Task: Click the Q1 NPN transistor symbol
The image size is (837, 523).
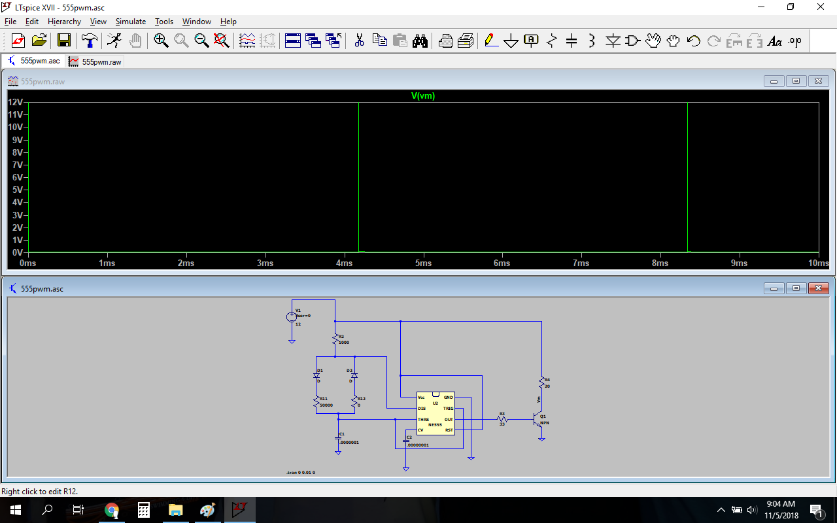Action: [539, 420]
